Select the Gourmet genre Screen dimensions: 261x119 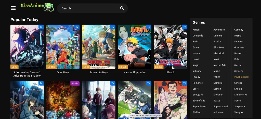click(x=239, y=47)
